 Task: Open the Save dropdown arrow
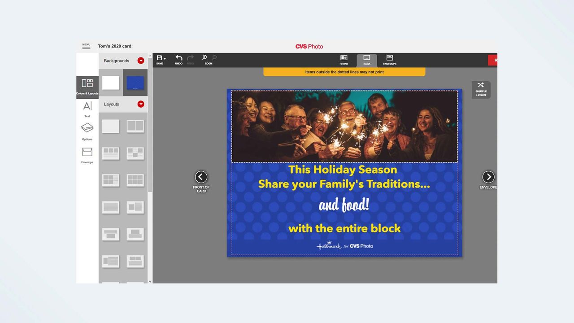pos(165,59)
